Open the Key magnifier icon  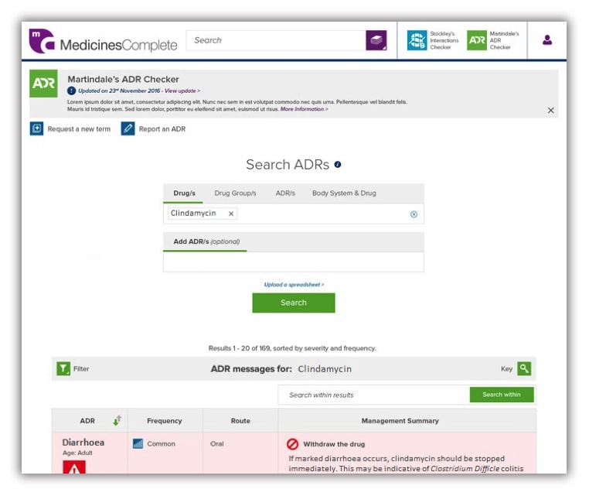pyautogui.click(x=525, y=369)
